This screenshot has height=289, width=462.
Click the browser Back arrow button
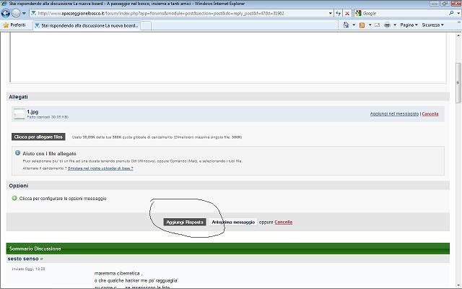coord(6,13)
